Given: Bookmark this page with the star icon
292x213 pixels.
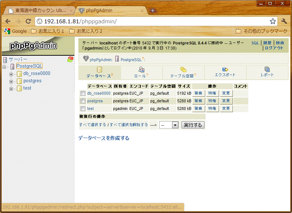Looking at the screenshot, I should [273, 21].
